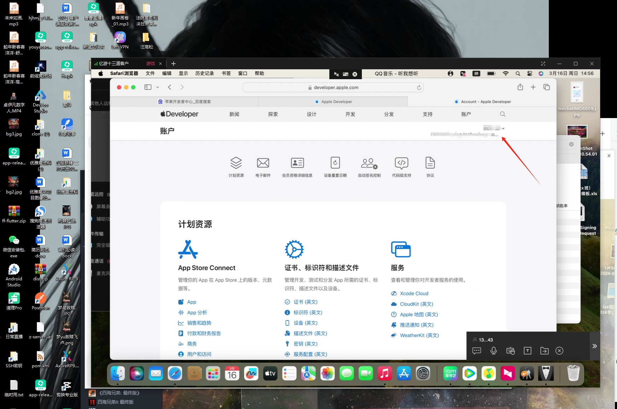
Task: Go back in Safari history
Action: [170, 87]
